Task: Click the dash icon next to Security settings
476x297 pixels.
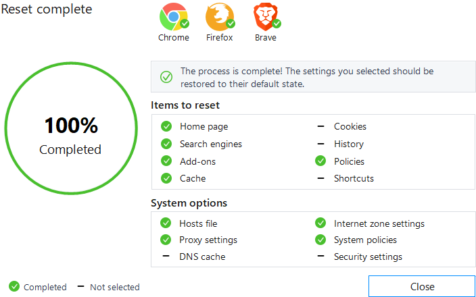Action: [320, 256]
